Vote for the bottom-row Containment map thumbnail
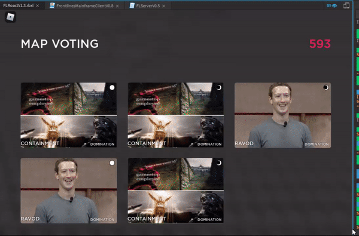 [x=175, y=190]
